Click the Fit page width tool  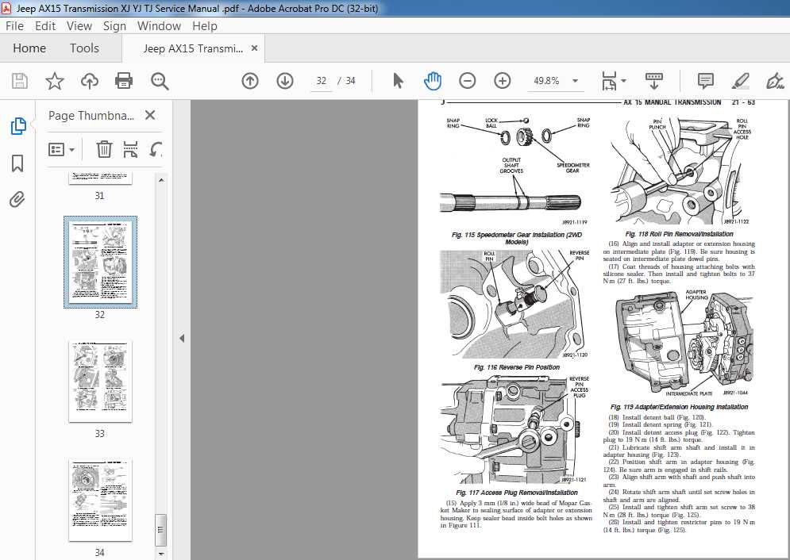609,81
